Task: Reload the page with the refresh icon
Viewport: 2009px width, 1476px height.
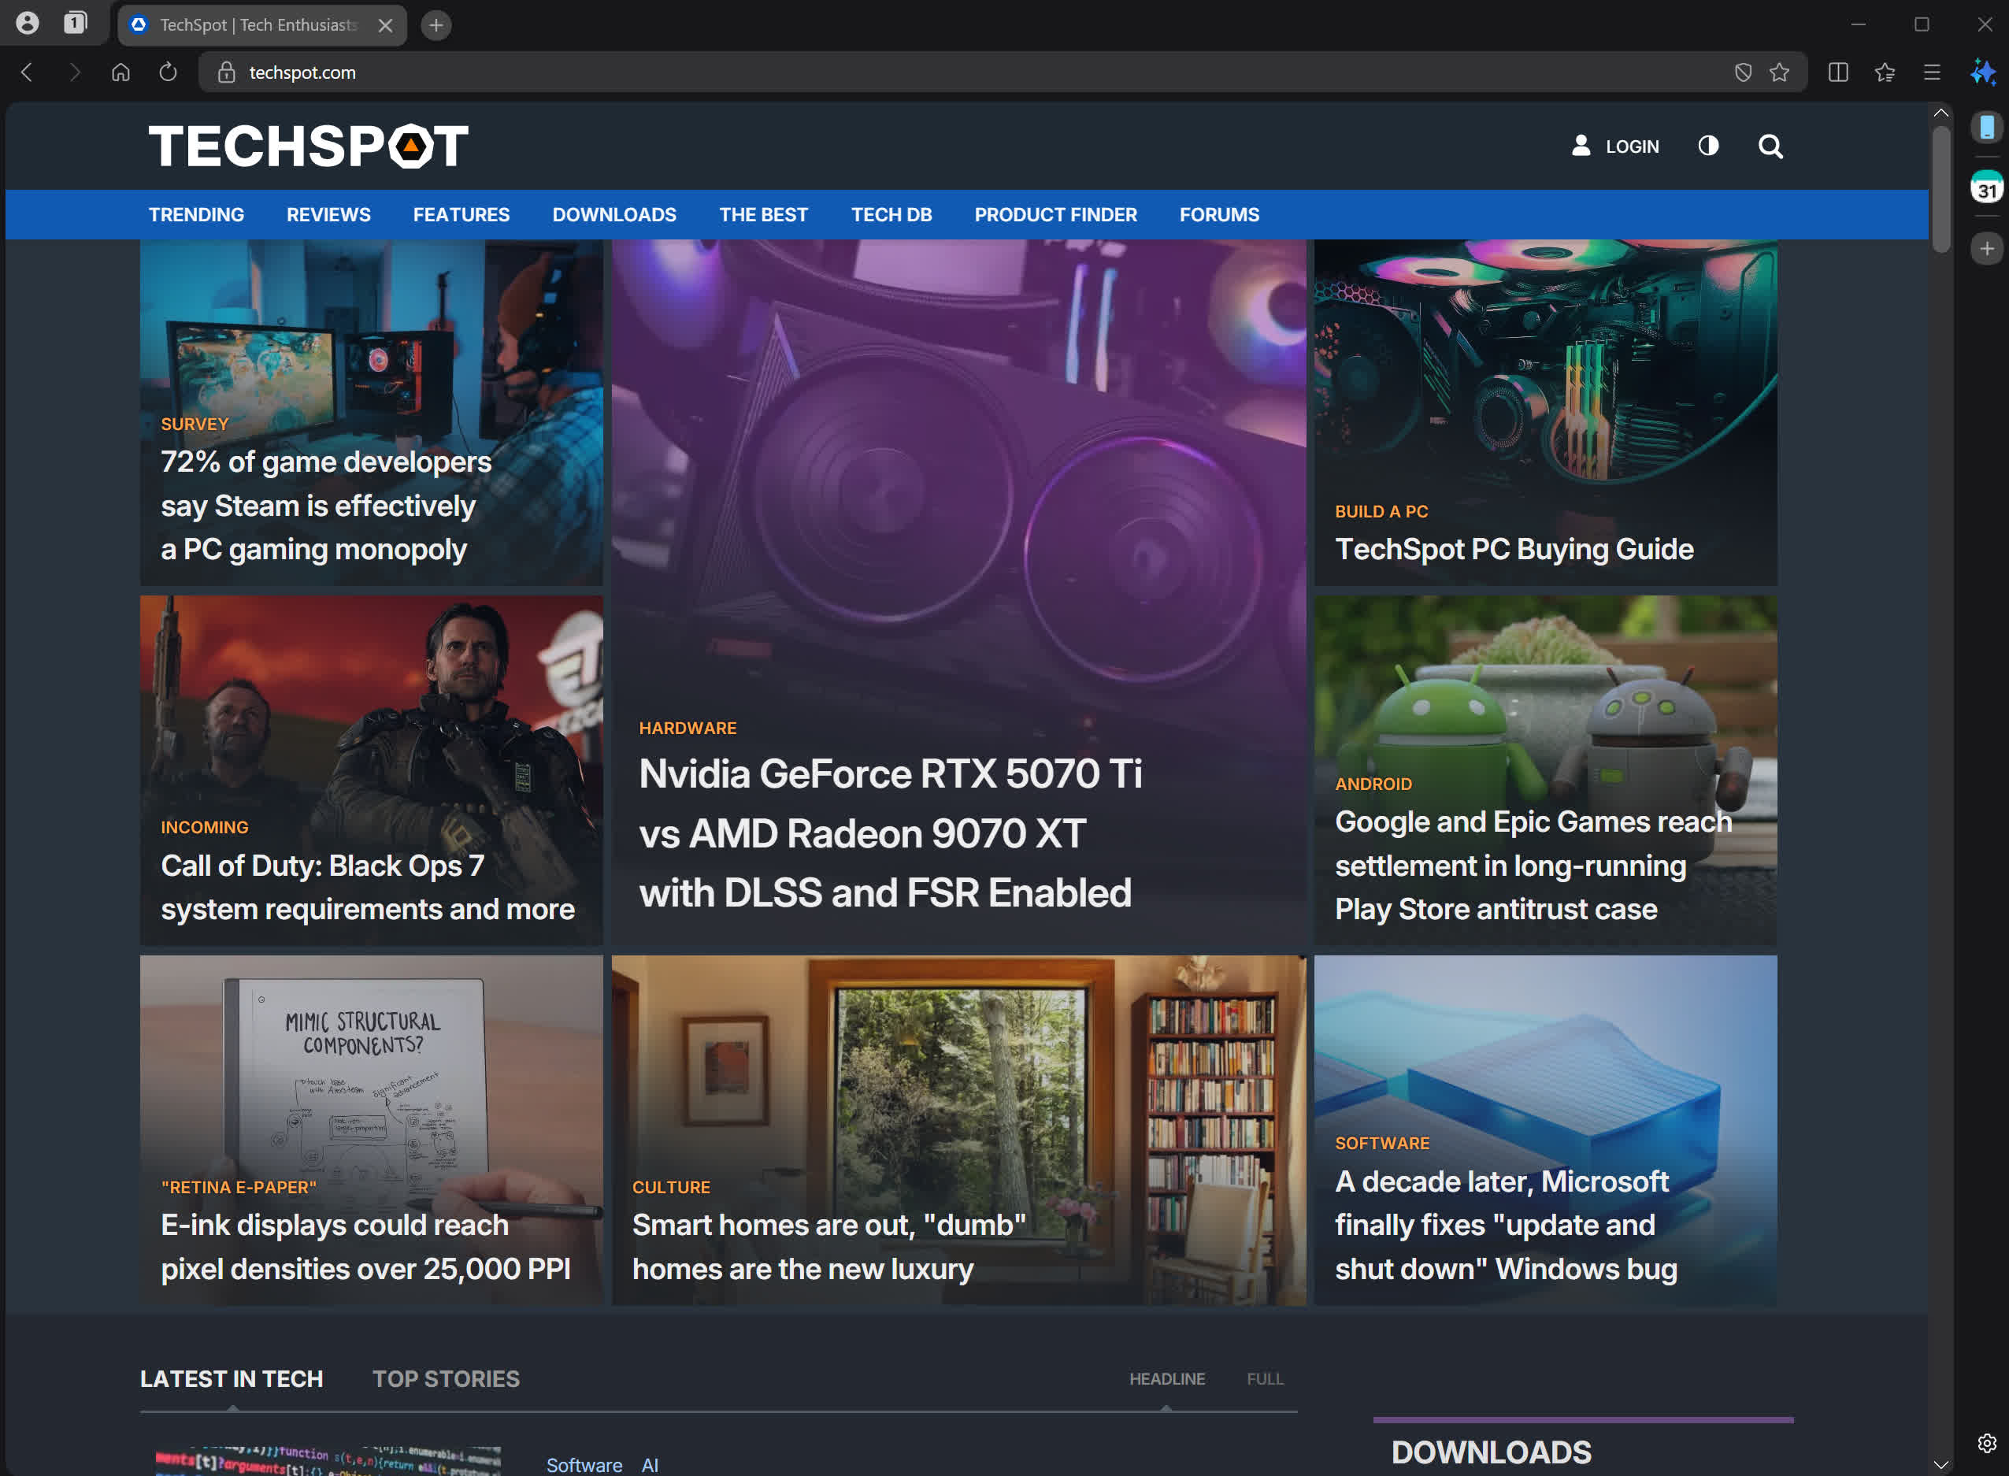Action: [168, 72]
